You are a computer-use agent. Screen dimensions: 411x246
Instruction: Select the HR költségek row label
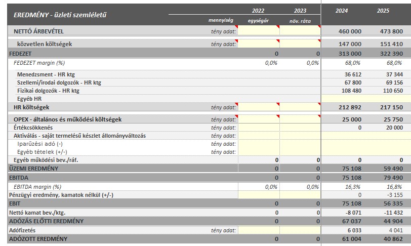[31, 107]
